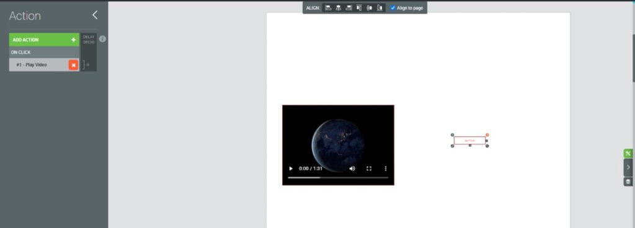Play the Earth video

tap(291, 169)
